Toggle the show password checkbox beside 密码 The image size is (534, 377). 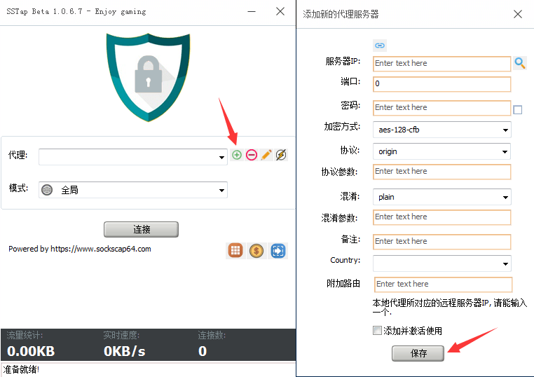518,109
